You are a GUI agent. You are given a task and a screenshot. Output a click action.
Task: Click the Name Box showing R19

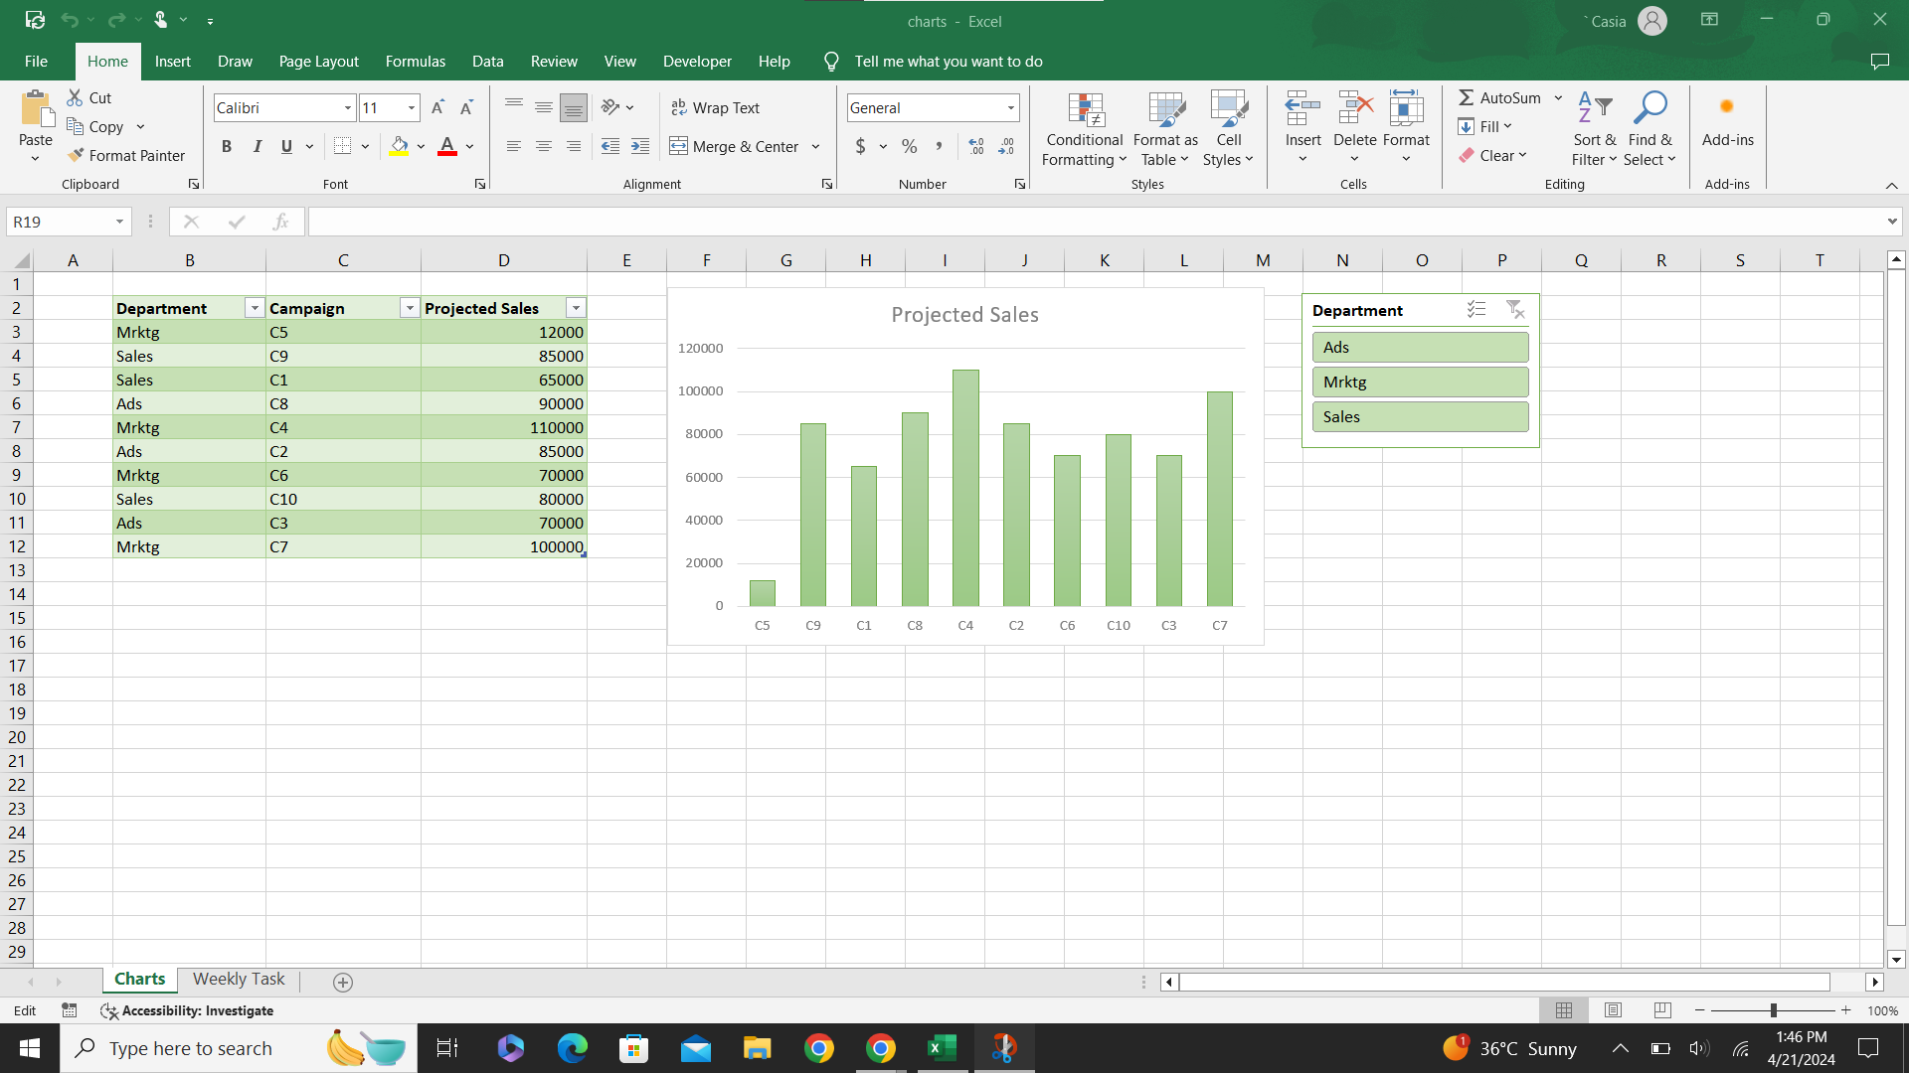[60, 222]
